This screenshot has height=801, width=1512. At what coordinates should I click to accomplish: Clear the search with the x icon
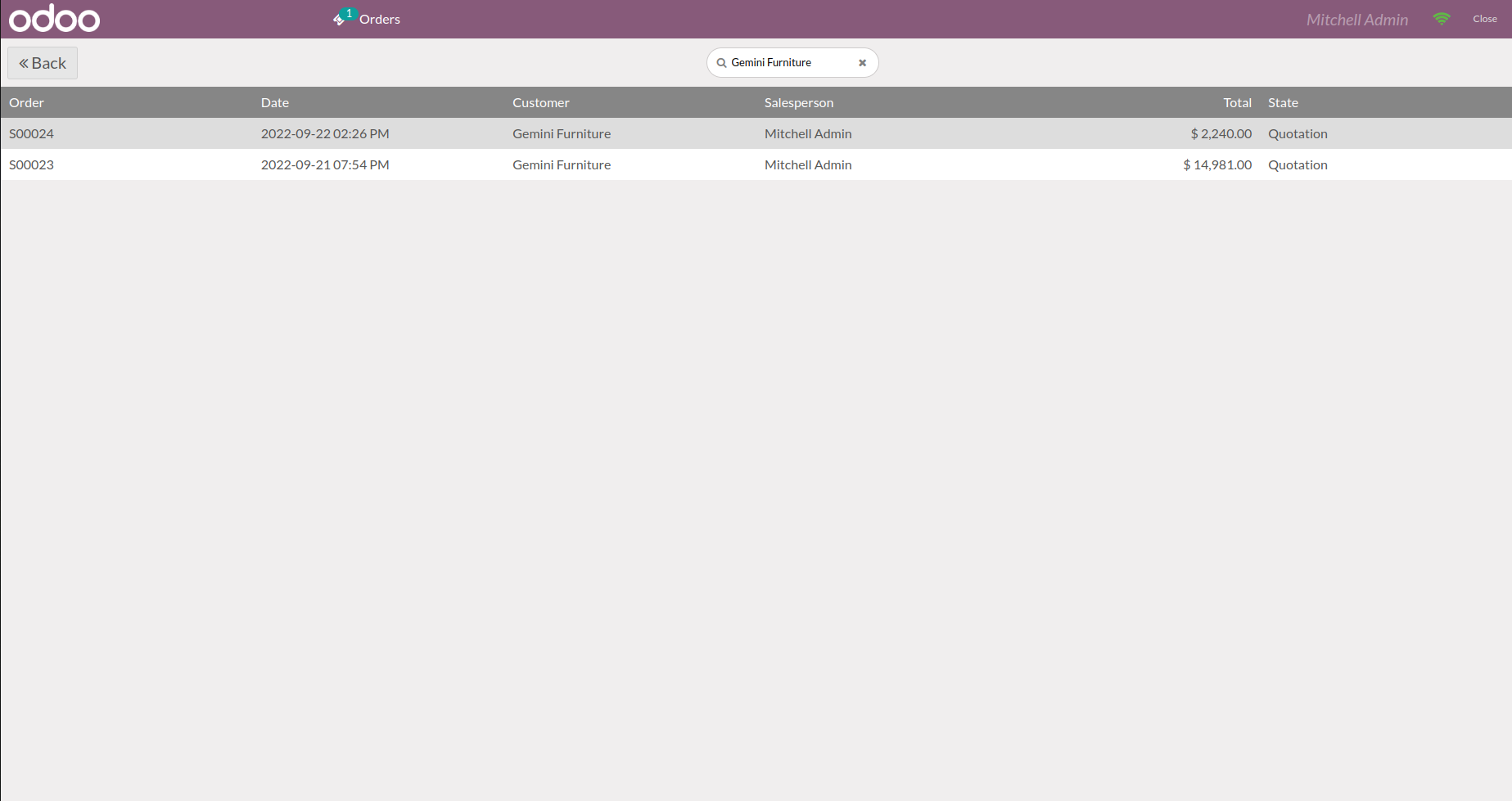click(862, 63)
